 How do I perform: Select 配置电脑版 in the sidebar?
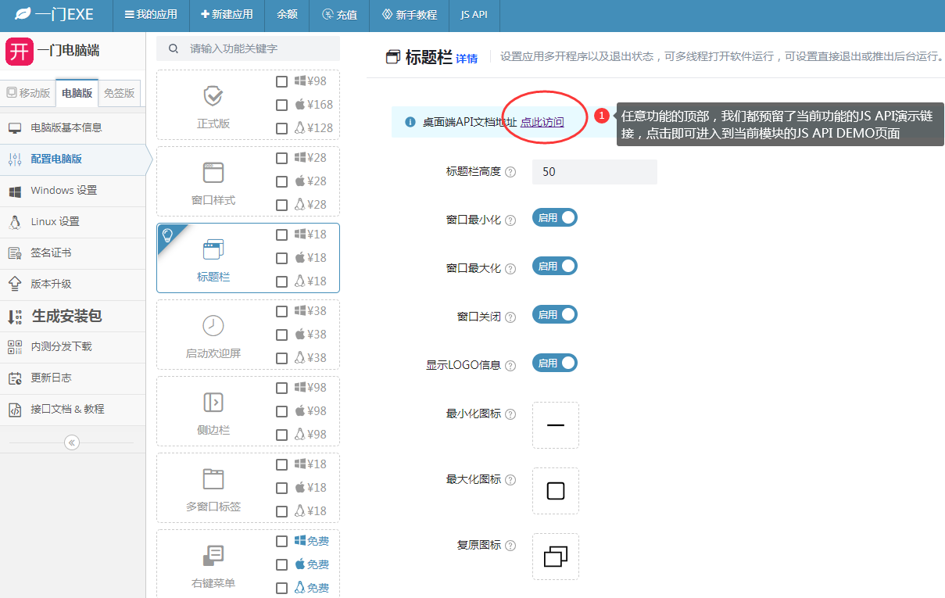tap(73, 159)
